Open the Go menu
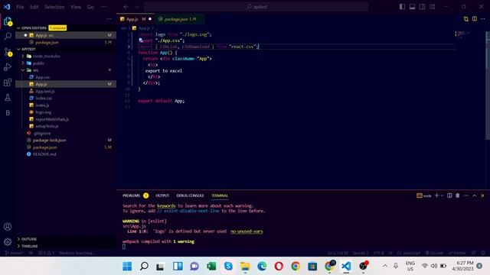490x275 pixels. pyautogui.click(x=90, y=7)
